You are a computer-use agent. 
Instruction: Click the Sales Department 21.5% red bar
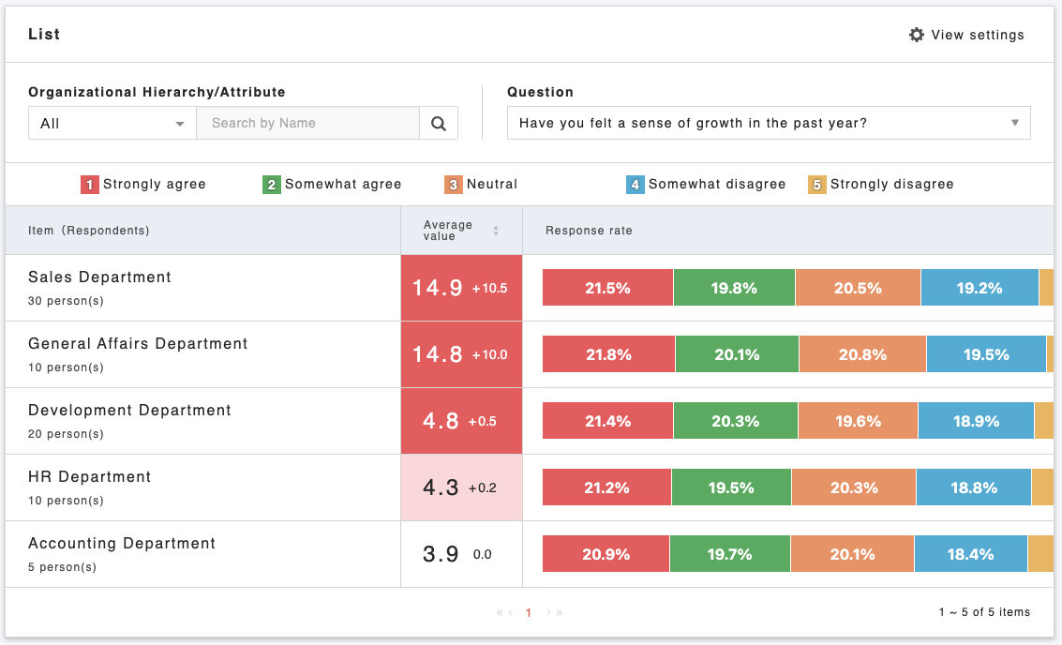pos(607,288)
